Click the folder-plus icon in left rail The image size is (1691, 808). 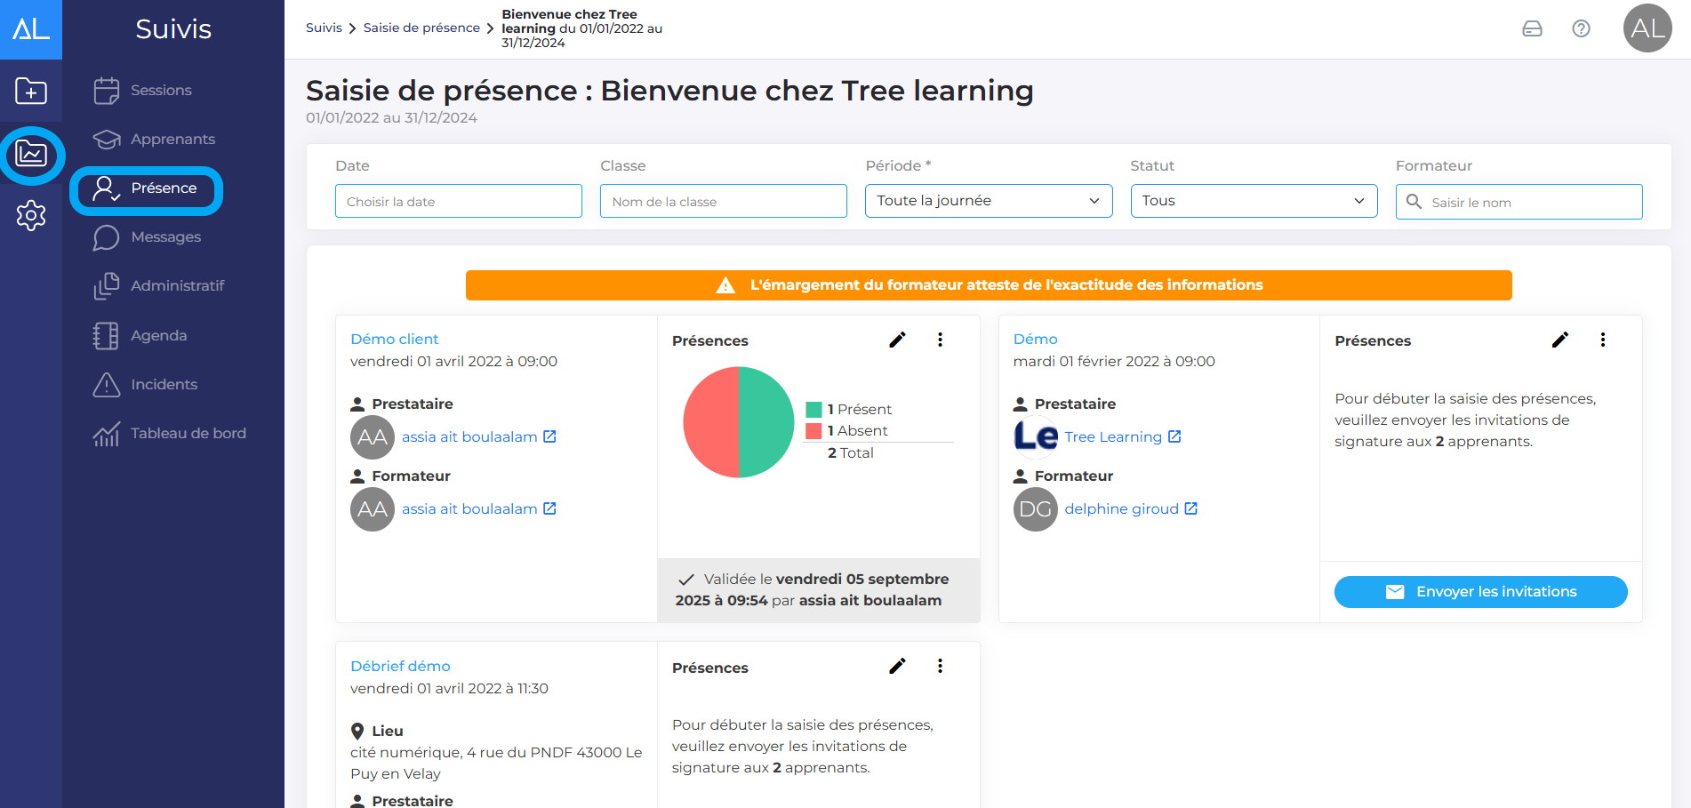point(31,91)
